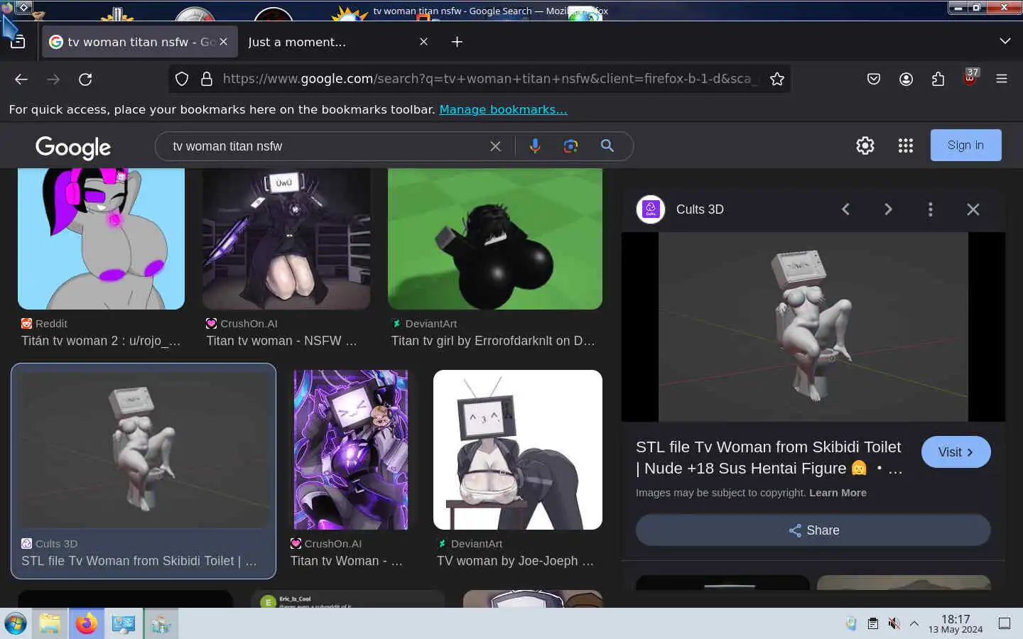Show site security info via padlock icon
The height and width of the screenshot is (639, 1023).
point(207,79)
